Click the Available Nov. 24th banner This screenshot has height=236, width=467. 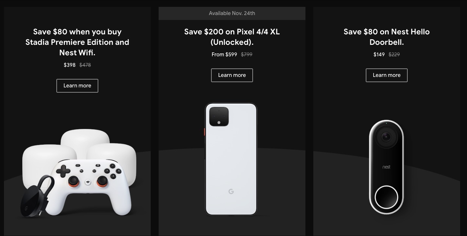click(232, 13)
